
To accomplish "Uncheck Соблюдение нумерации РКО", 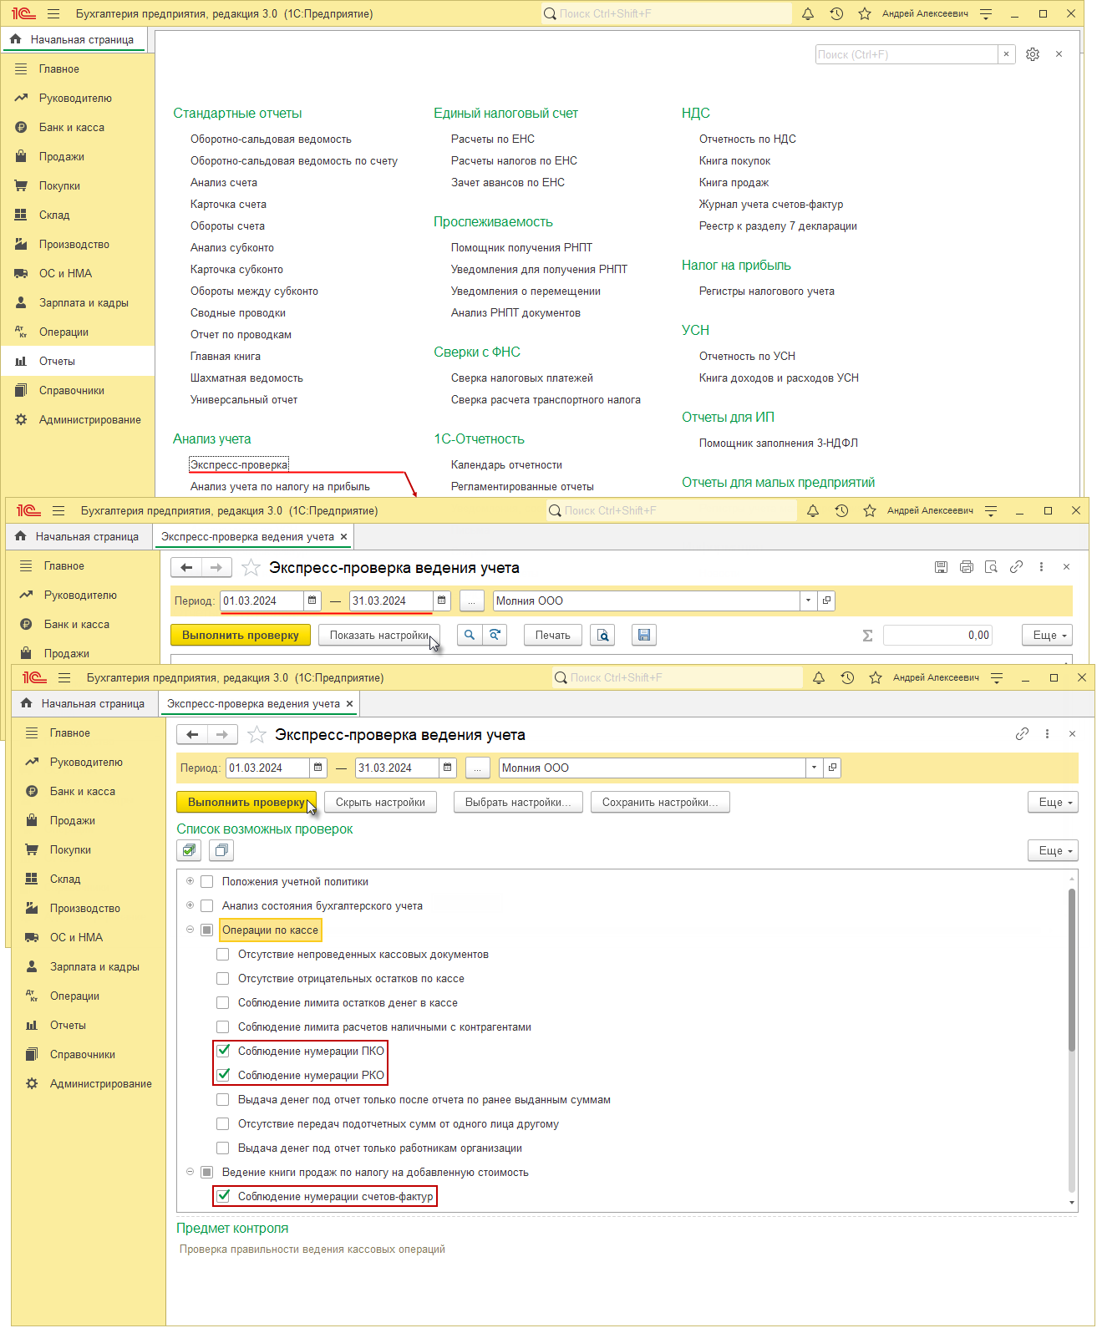I will (x=223, y=1075).
